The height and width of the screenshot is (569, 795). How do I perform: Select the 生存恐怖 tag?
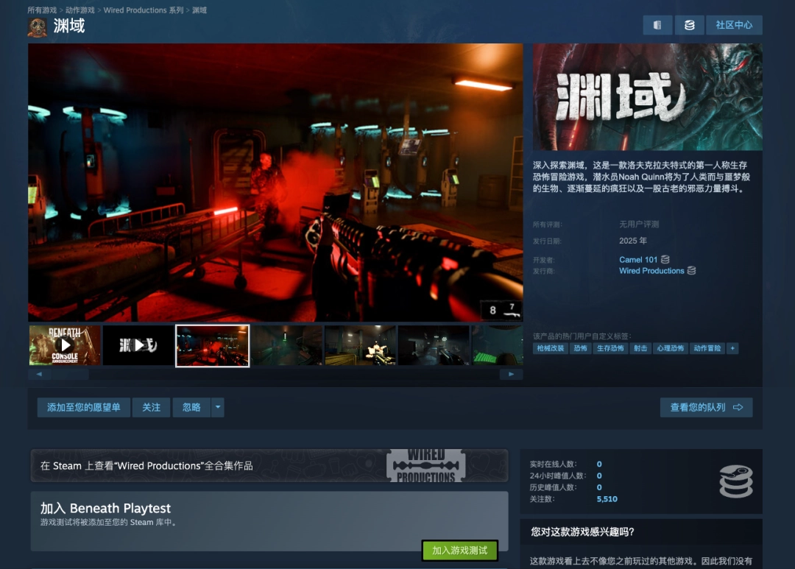(609, 348)
